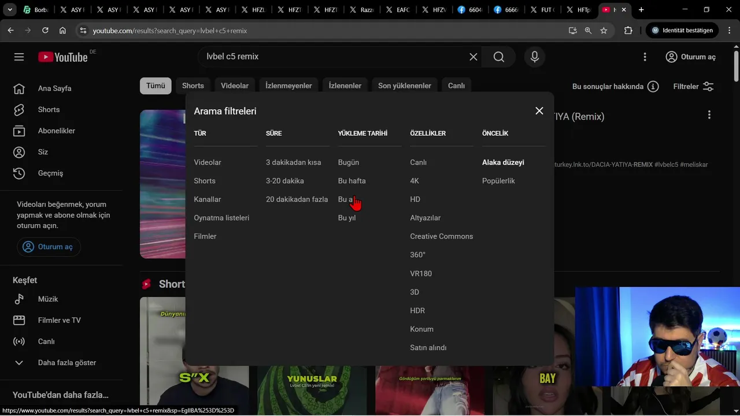Filter by type Shorts in dialog

(205, 181)
